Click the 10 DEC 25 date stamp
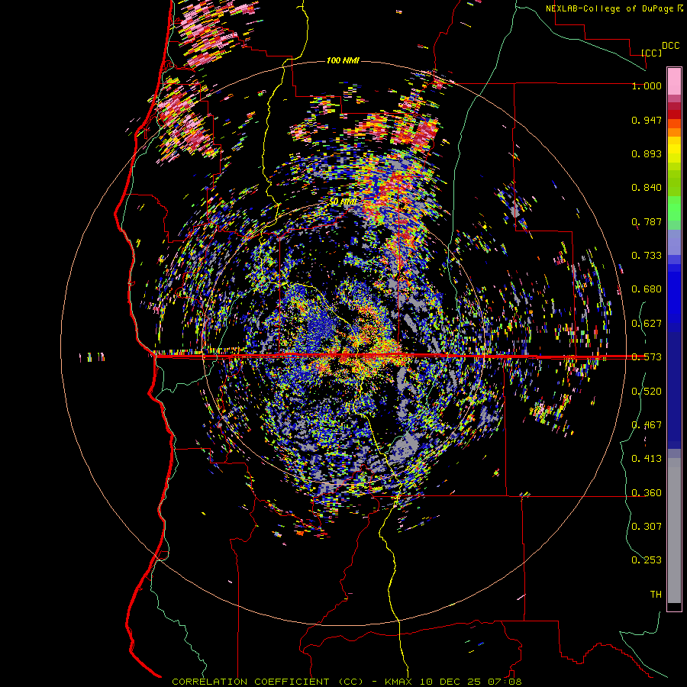Image resolution: width=687 pixels, height=687 pixels. tap(450, 682)
